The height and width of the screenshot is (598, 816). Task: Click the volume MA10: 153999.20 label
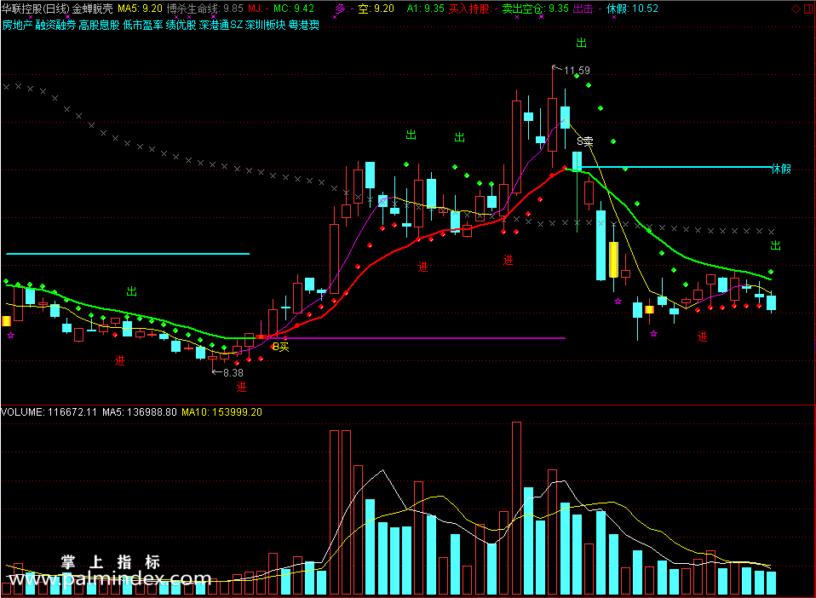coord(221,412)
